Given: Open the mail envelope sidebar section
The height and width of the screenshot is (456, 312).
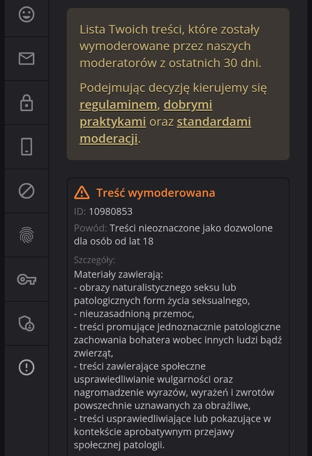Looking at the screenshot, I should (x=27, y=59).
